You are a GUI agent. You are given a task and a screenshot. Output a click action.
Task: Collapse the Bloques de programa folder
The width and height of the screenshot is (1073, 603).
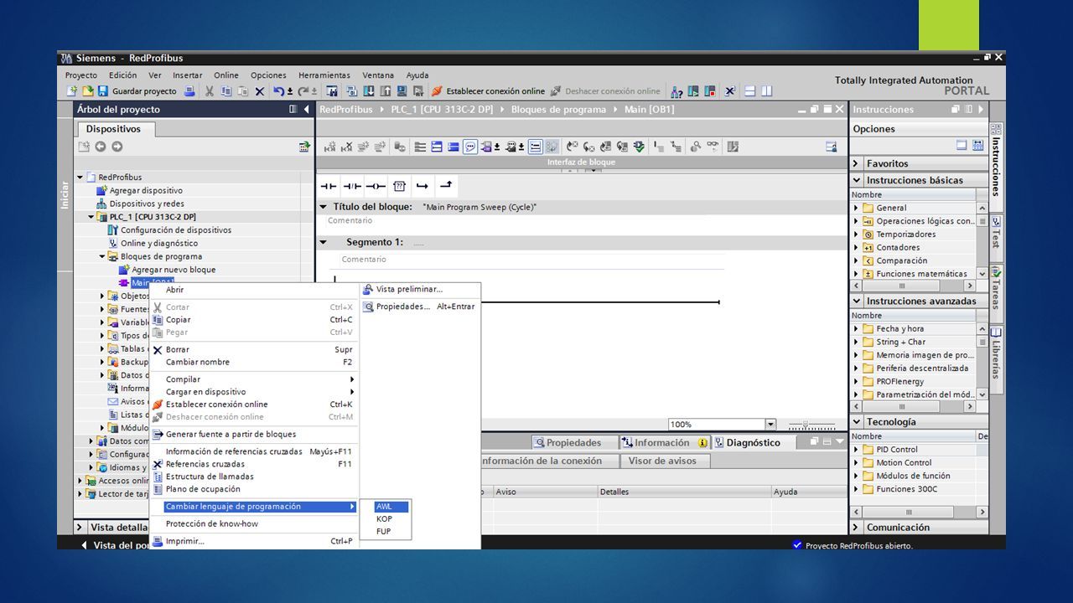click(x=102, y=256)
